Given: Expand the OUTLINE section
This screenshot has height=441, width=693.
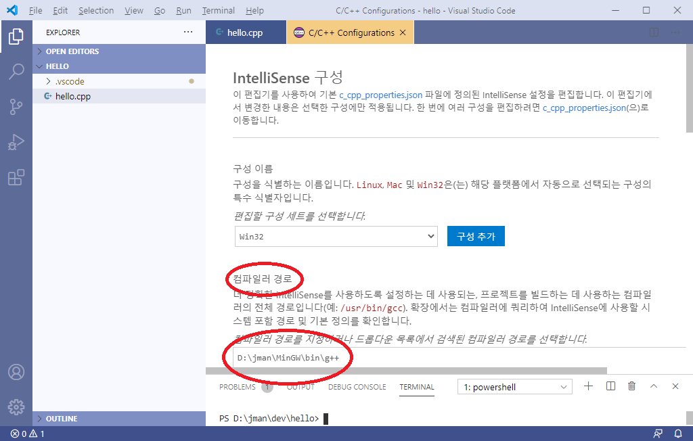Looking at the screenshot, I should pos(119,419).
